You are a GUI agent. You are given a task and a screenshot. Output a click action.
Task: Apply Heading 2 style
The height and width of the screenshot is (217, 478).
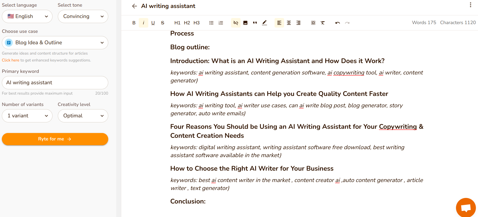point(187,23)
